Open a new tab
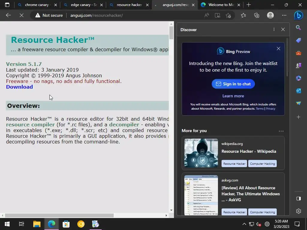Viewport: 307px width, 230px height. pyautogui.click(x=249, y=5)
